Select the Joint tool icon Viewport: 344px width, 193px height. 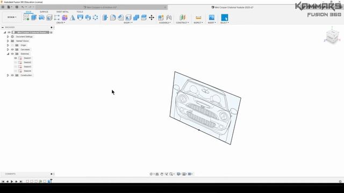[169, 18]
